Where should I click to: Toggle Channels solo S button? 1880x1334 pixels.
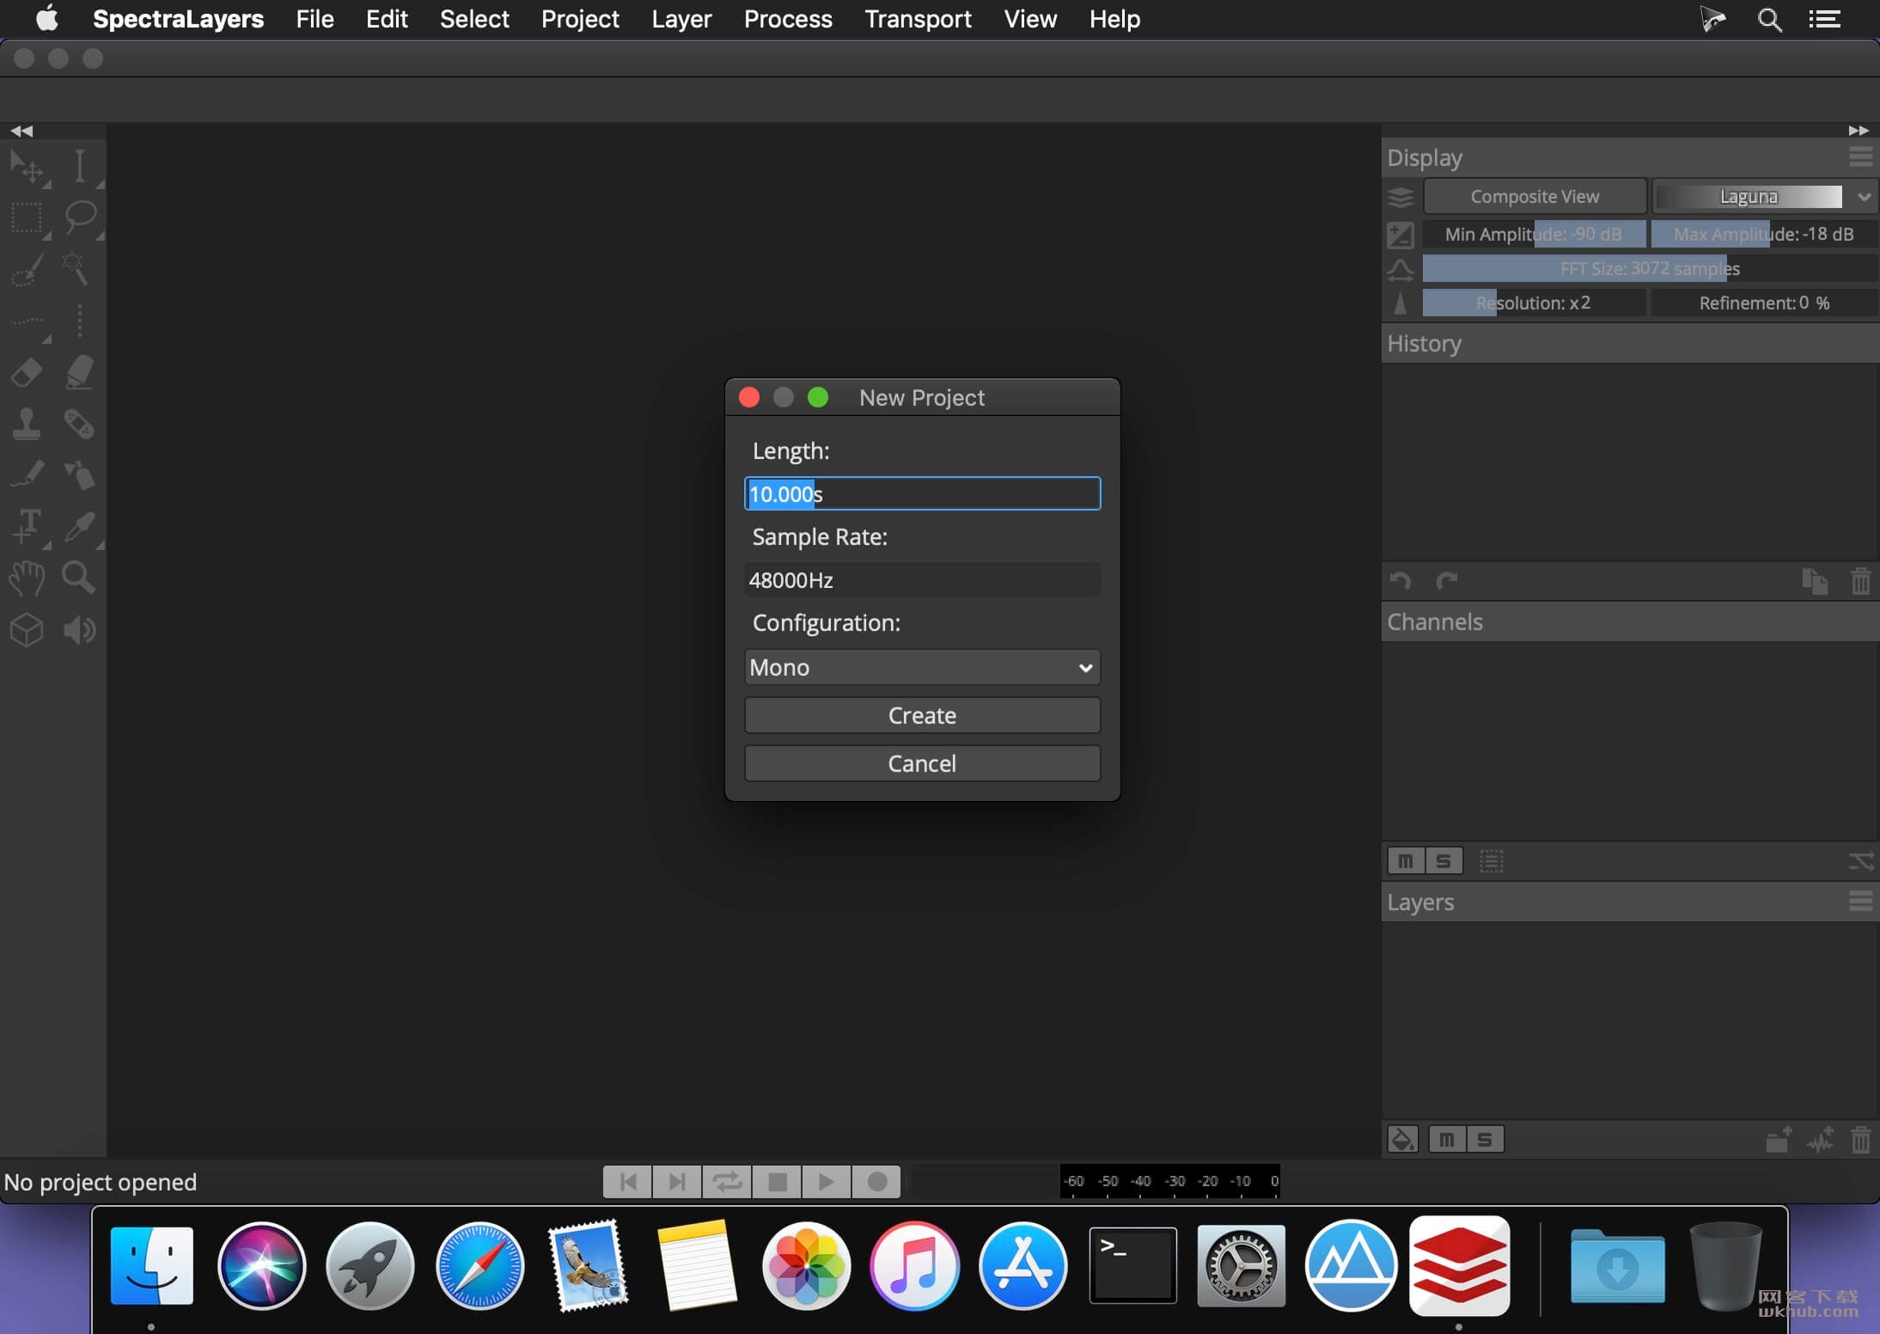(x=1444, y=860)
